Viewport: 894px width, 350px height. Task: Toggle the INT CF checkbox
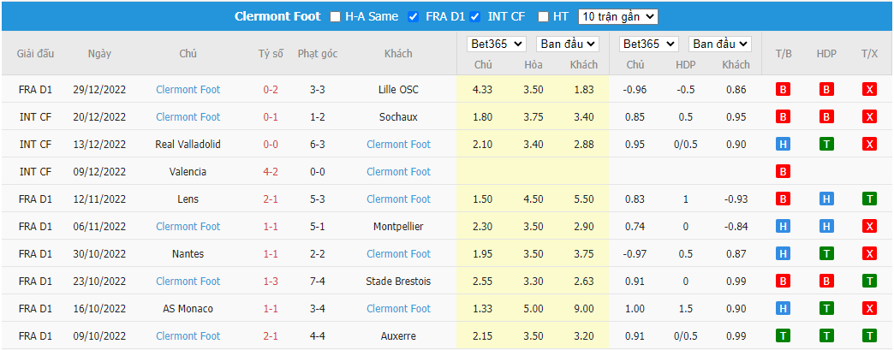pyautogui.click(x=475, y=16)
